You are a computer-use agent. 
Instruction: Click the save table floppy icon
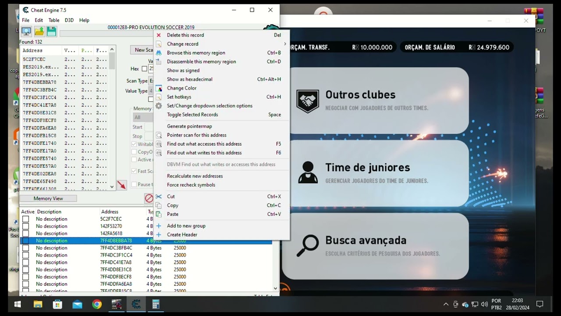click(x=52, y=31)
